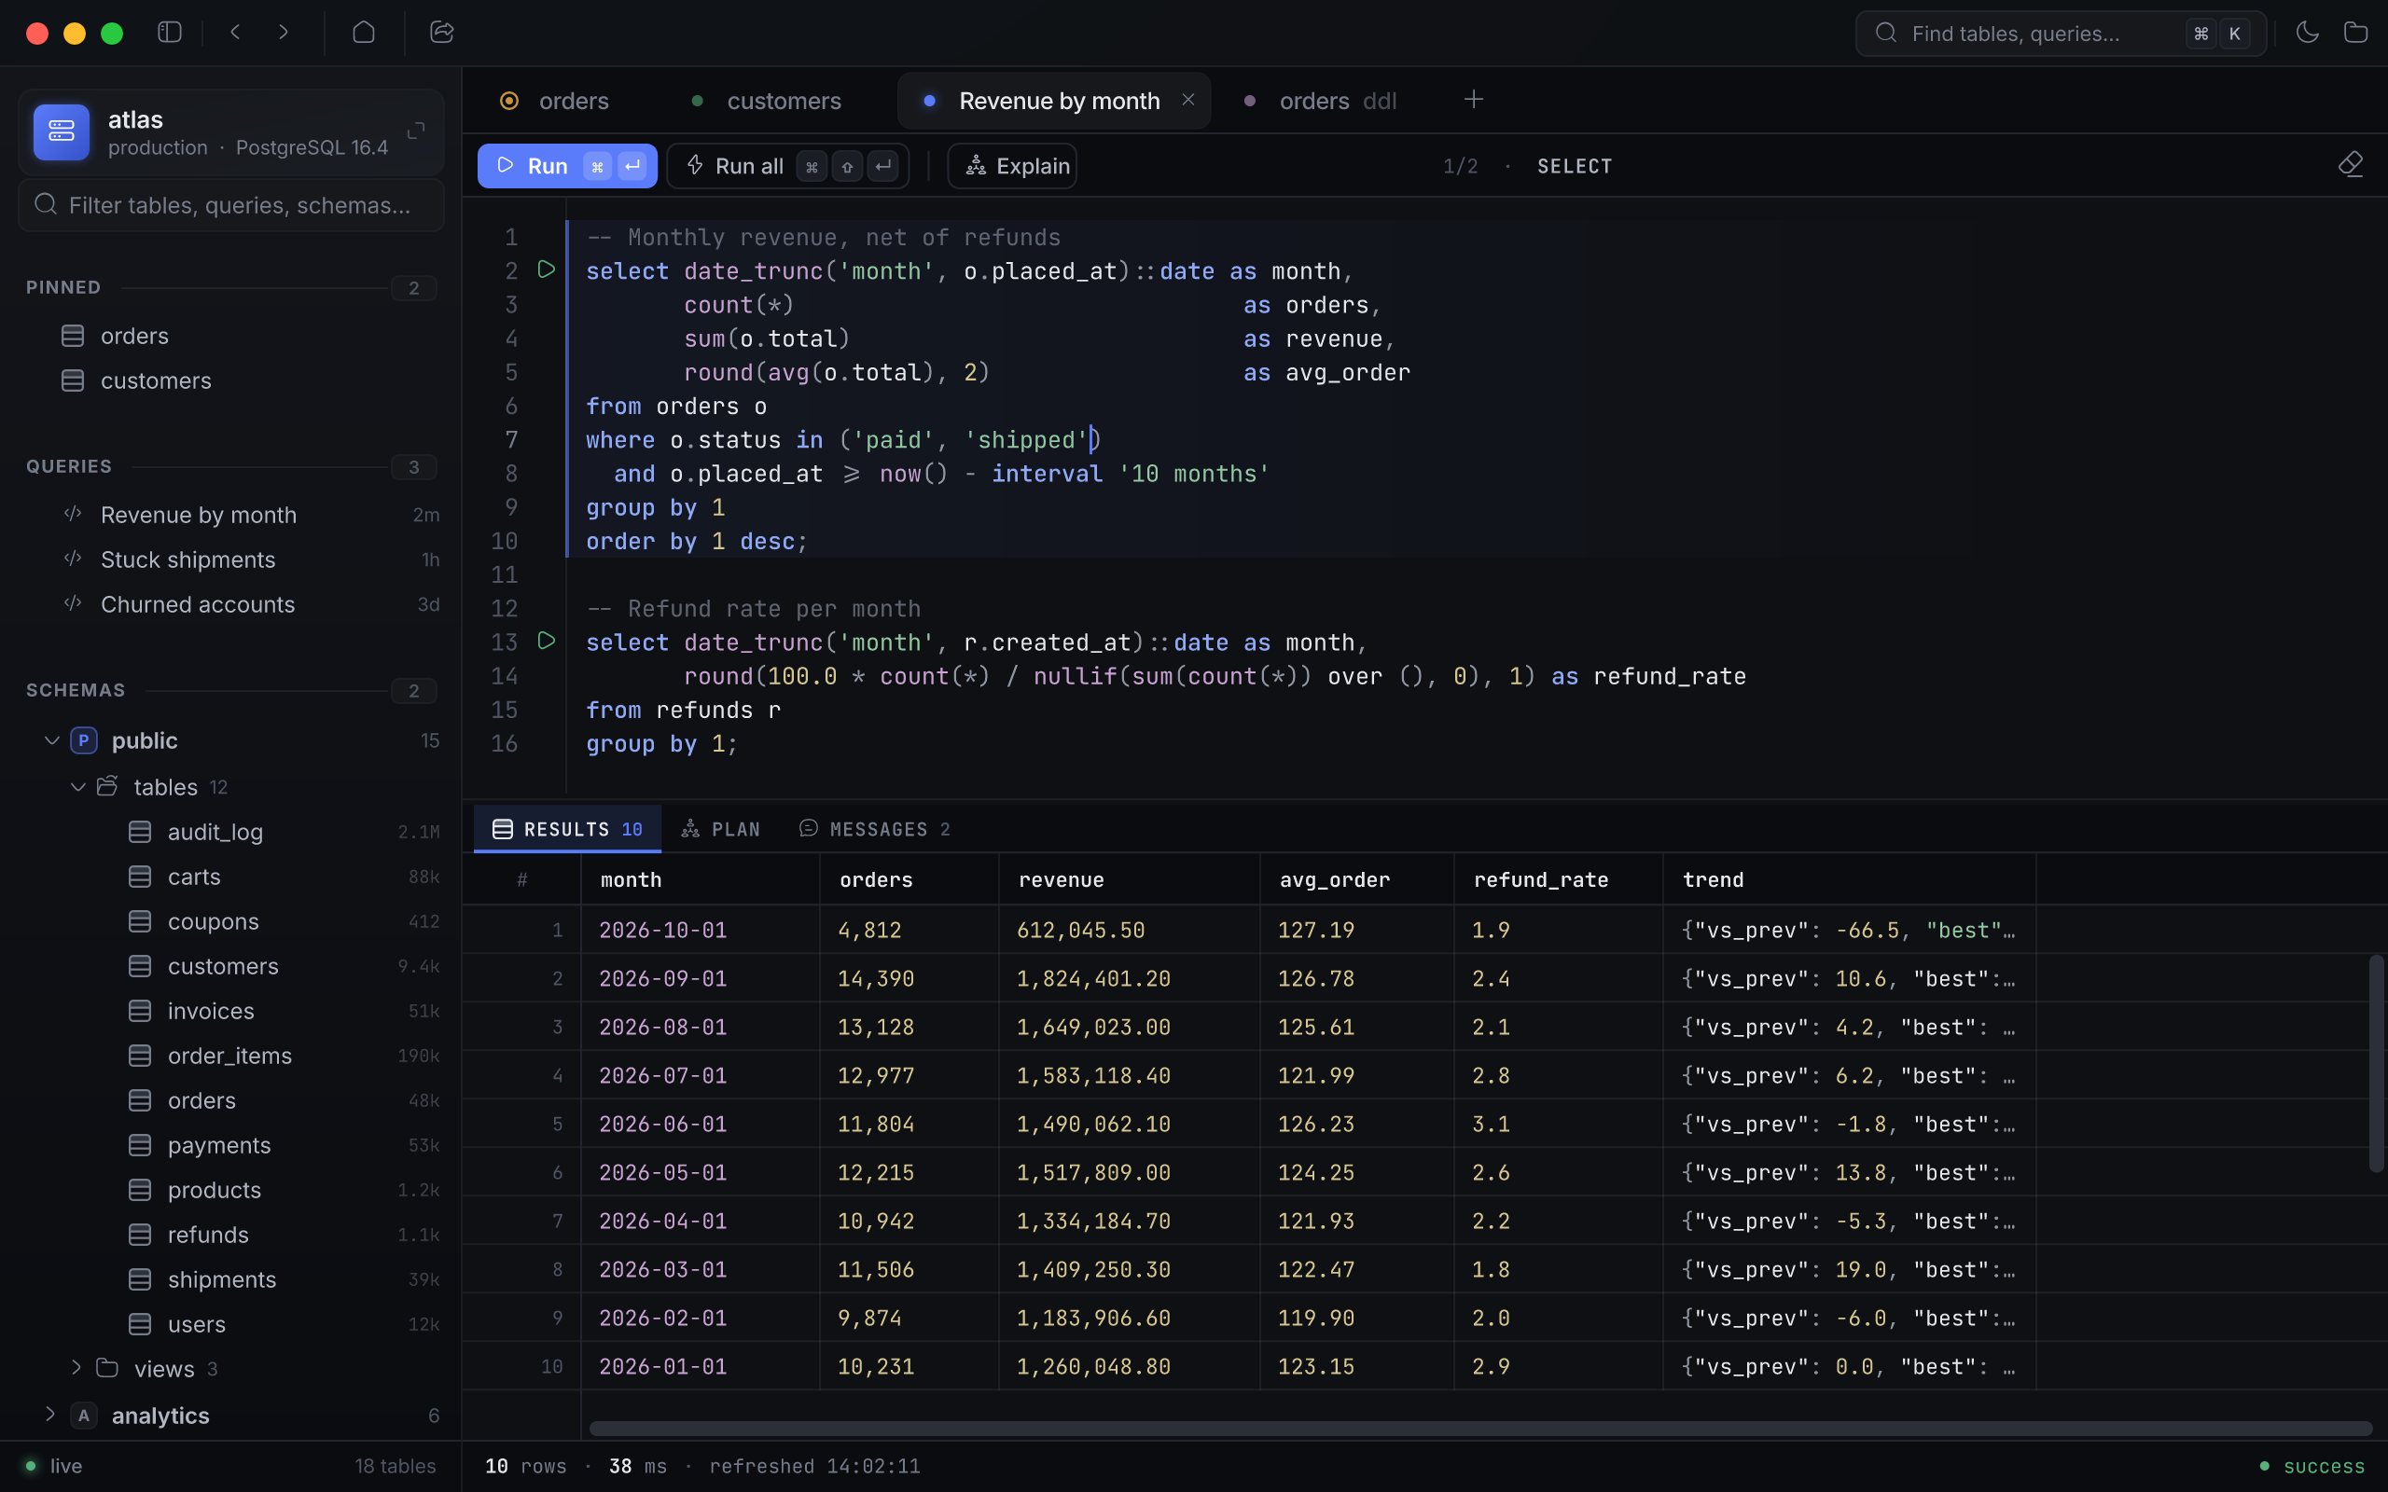
Task: Expand the atlas connection switcher icon
Action: pyautogui.click(x=415, y=131)
